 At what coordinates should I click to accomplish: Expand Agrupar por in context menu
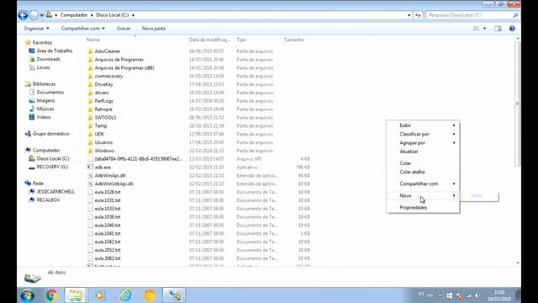(x=423, y=142)
